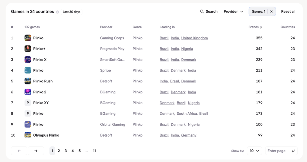
Task: Click the previous page arrow
Action: click(x=19, y=151)
